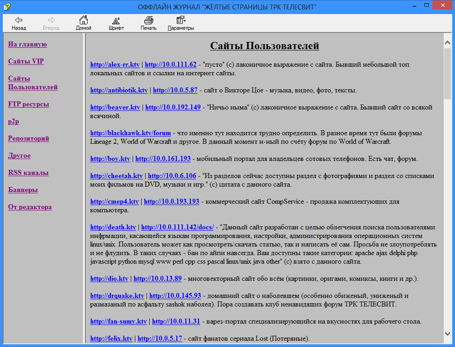Select RSS каналы in the sidebar

tap(28, 173)
